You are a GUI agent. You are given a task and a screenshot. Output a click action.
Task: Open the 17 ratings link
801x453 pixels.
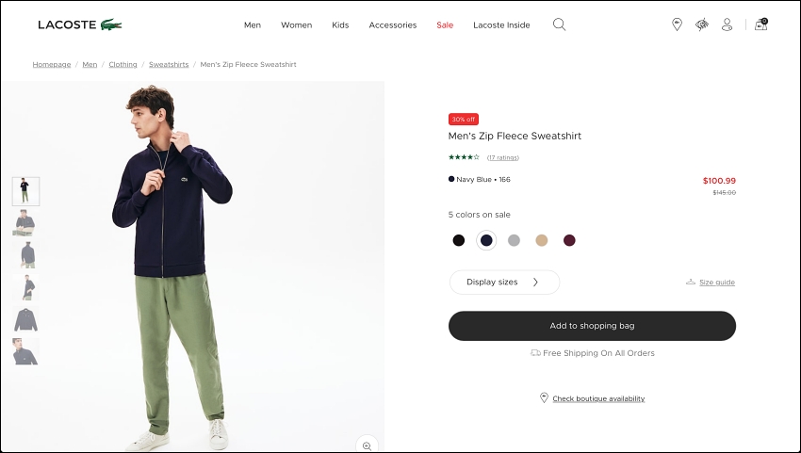502,157
